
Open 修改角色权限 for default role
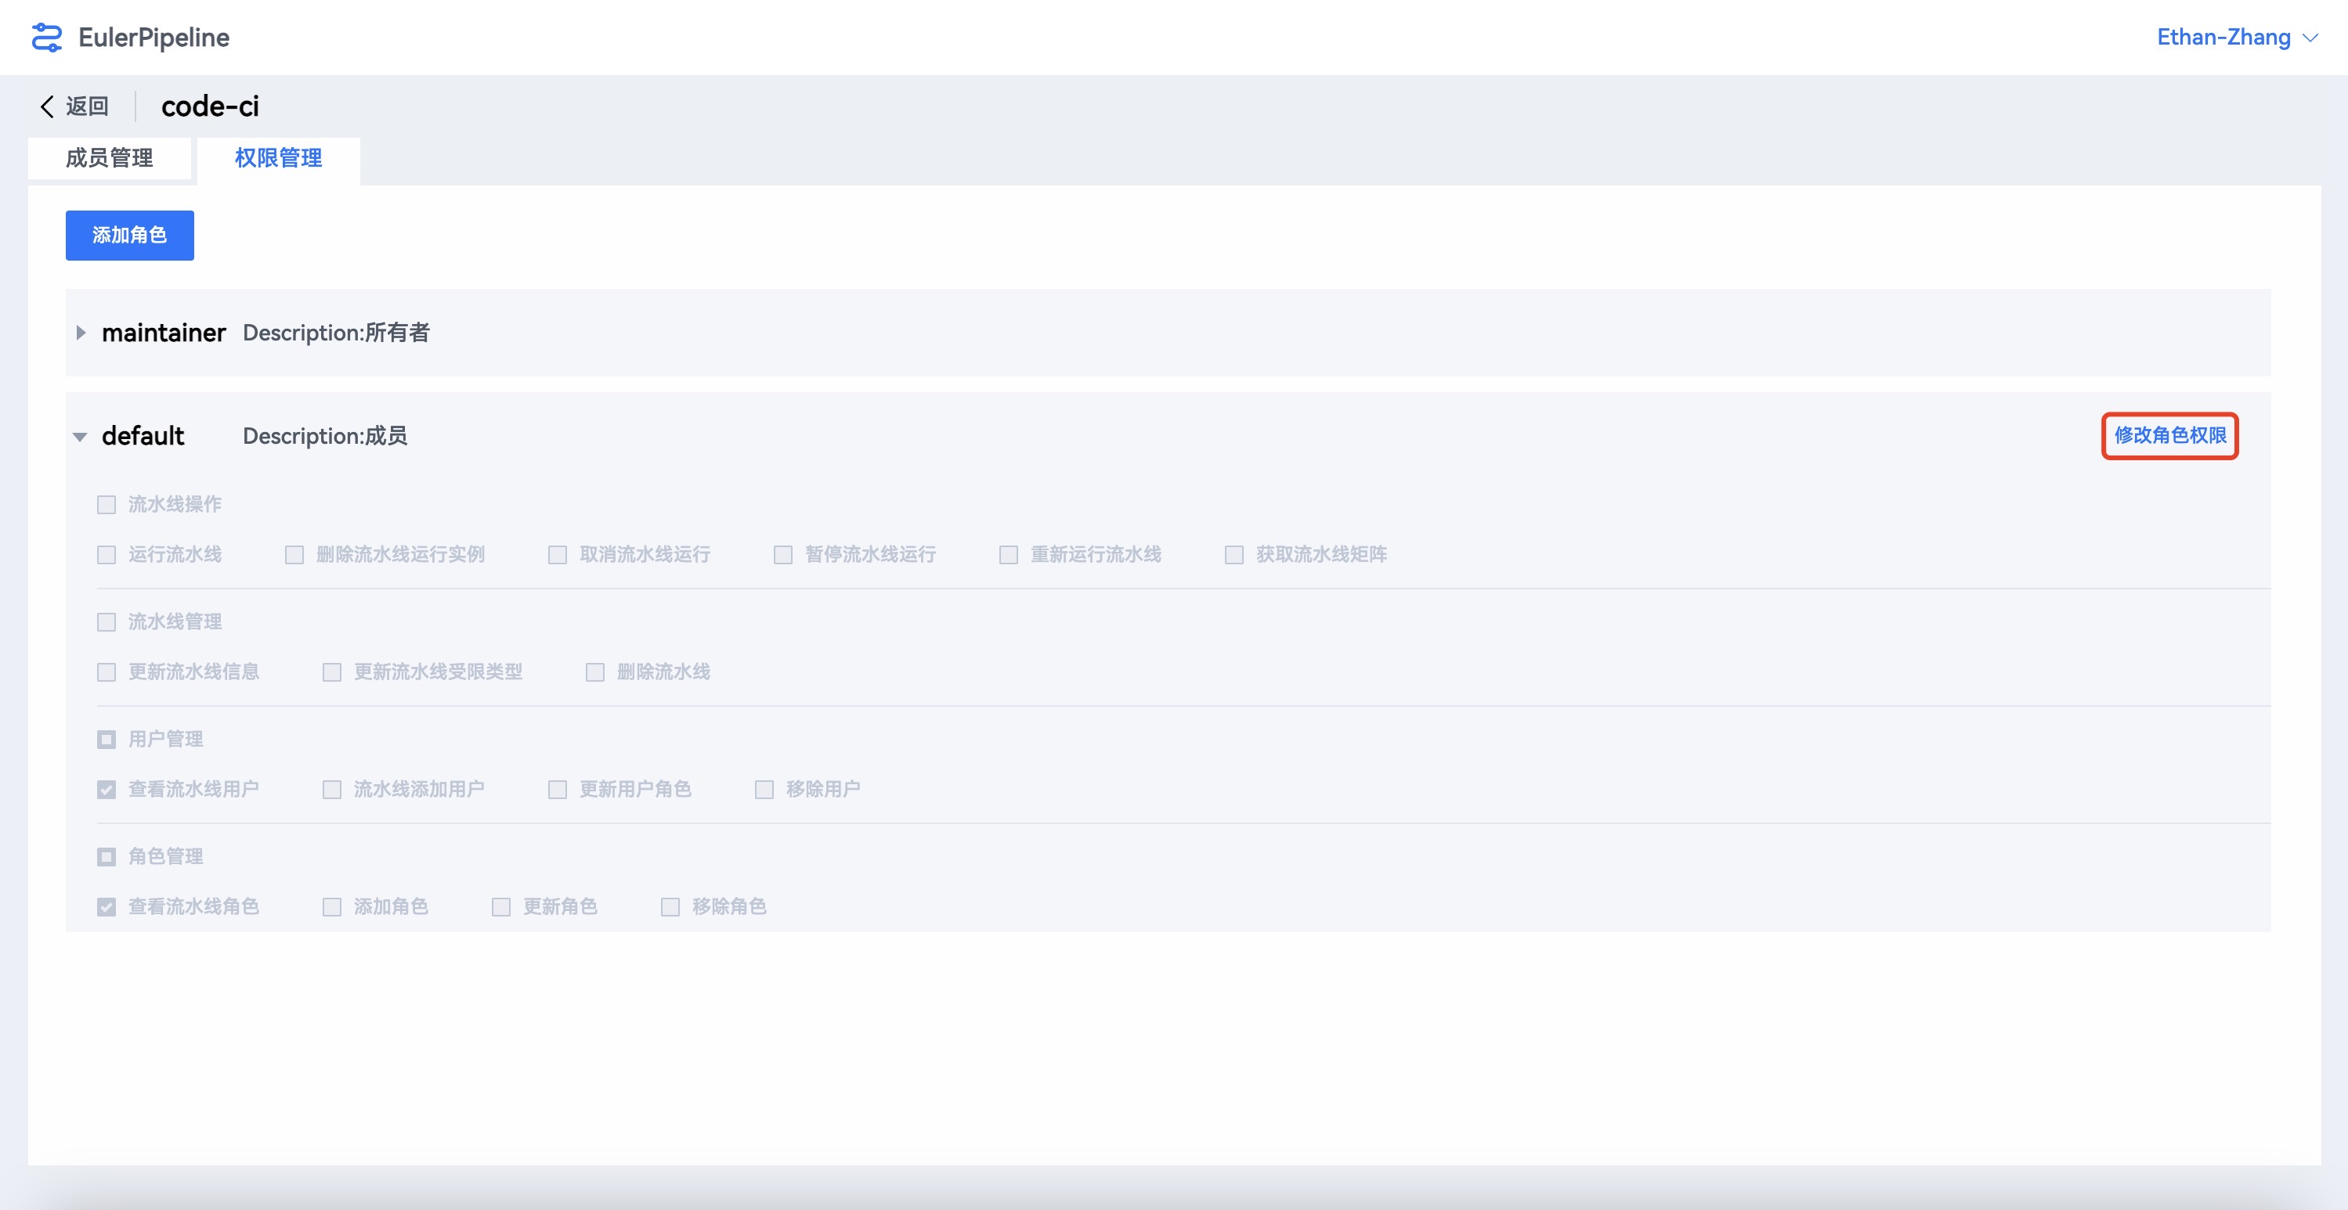[2170, 437]
